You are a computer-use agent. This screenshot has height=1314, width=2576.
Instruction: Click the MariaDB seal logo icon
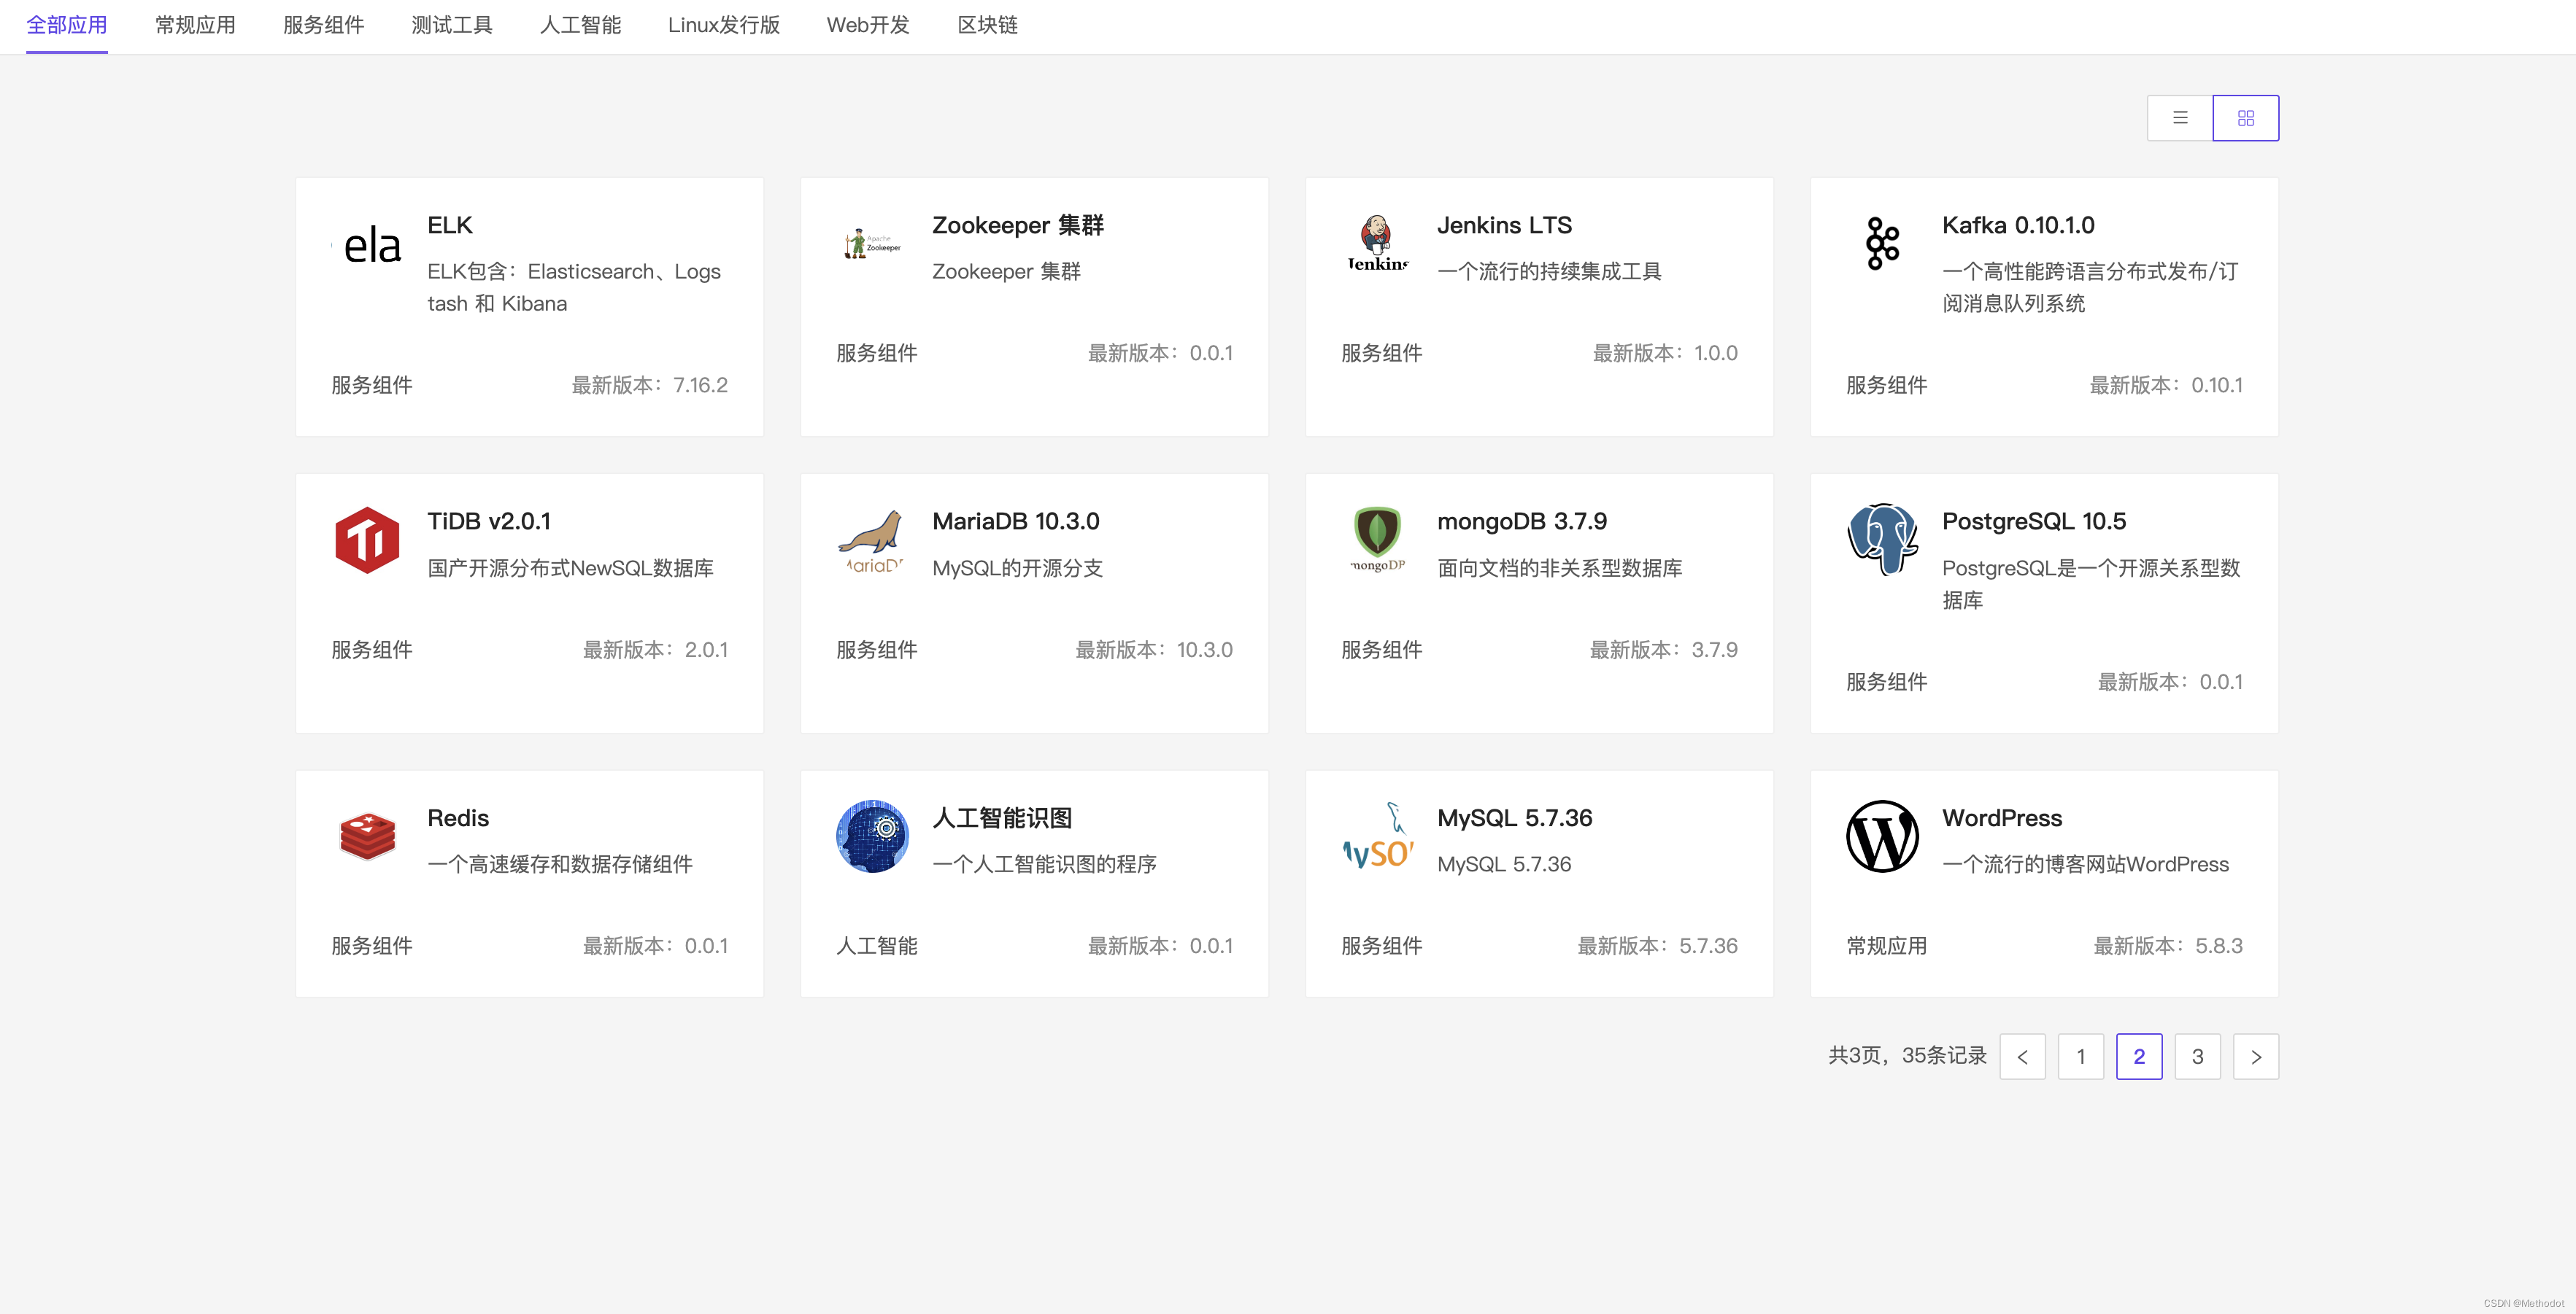873,540
